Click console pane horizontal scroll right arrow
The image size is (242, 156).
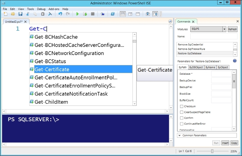(167, 145)
